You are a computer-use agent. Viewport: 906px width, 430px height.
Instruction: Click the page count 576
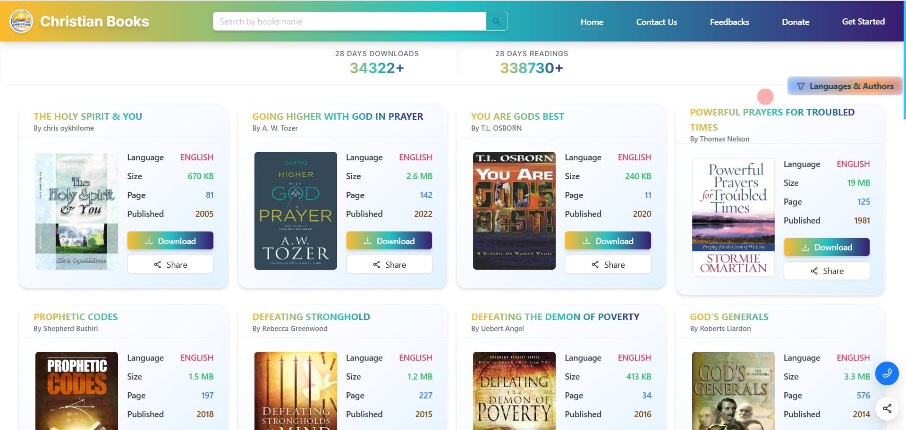(863, 396)
